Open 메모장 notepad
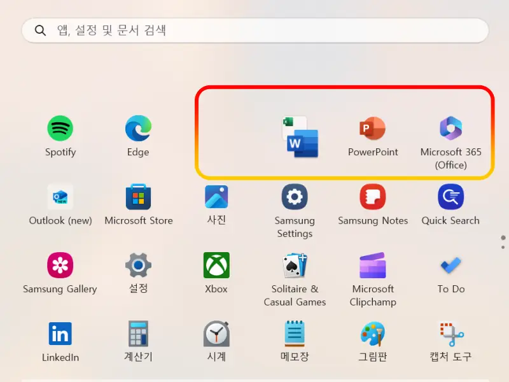The height and width of the screenshot is (382, 509). point(295,334)
